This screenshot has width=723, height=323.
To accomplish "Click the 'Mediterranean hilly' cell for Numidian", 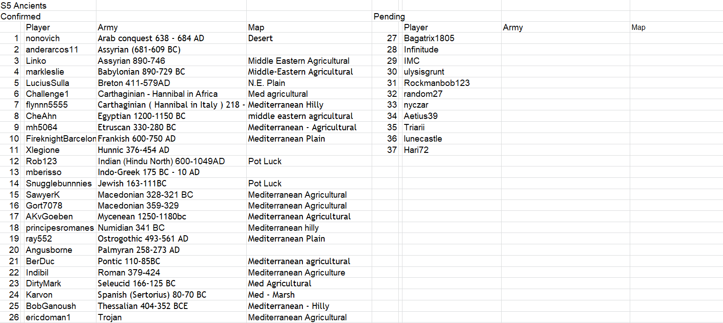I will (x=283, y=228).
